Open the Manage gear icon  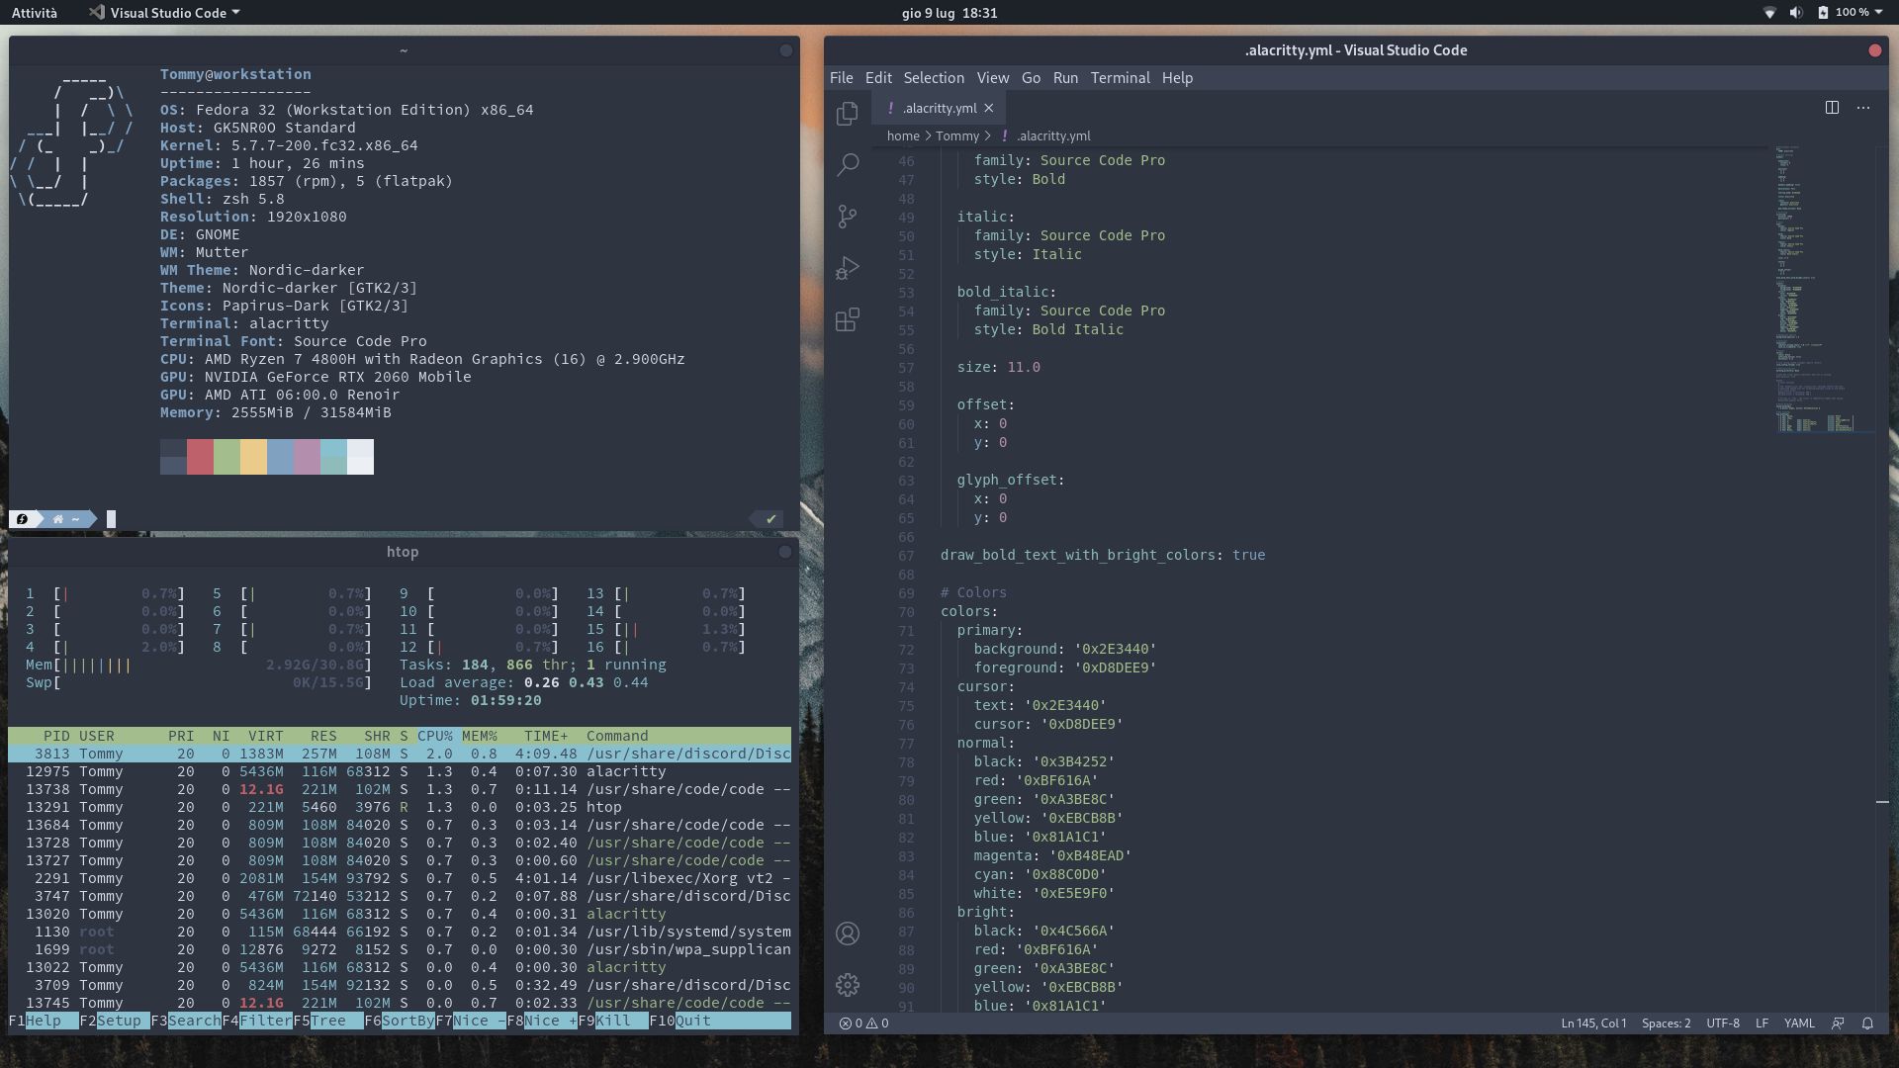(848, 985)
